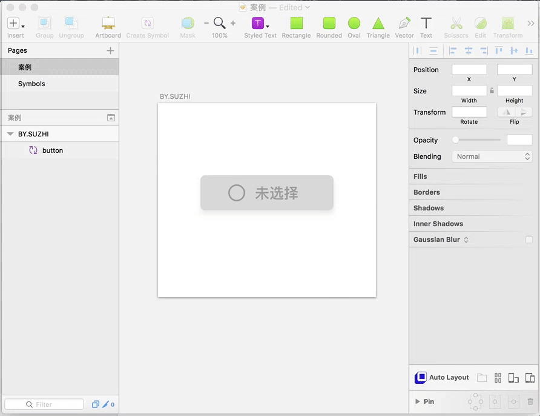Screen dimensions: 540x416
Task: Select the Text tool
Action: [426, 23]
